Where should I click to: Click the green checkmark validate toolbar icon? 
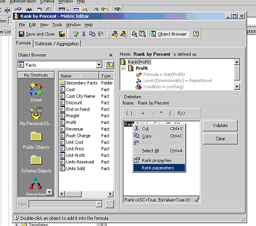pyautogui.click(x=76, y=34)
